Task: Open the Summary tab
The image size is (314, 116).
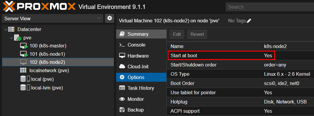Action: pyautogui.click(x=141, y=34)
